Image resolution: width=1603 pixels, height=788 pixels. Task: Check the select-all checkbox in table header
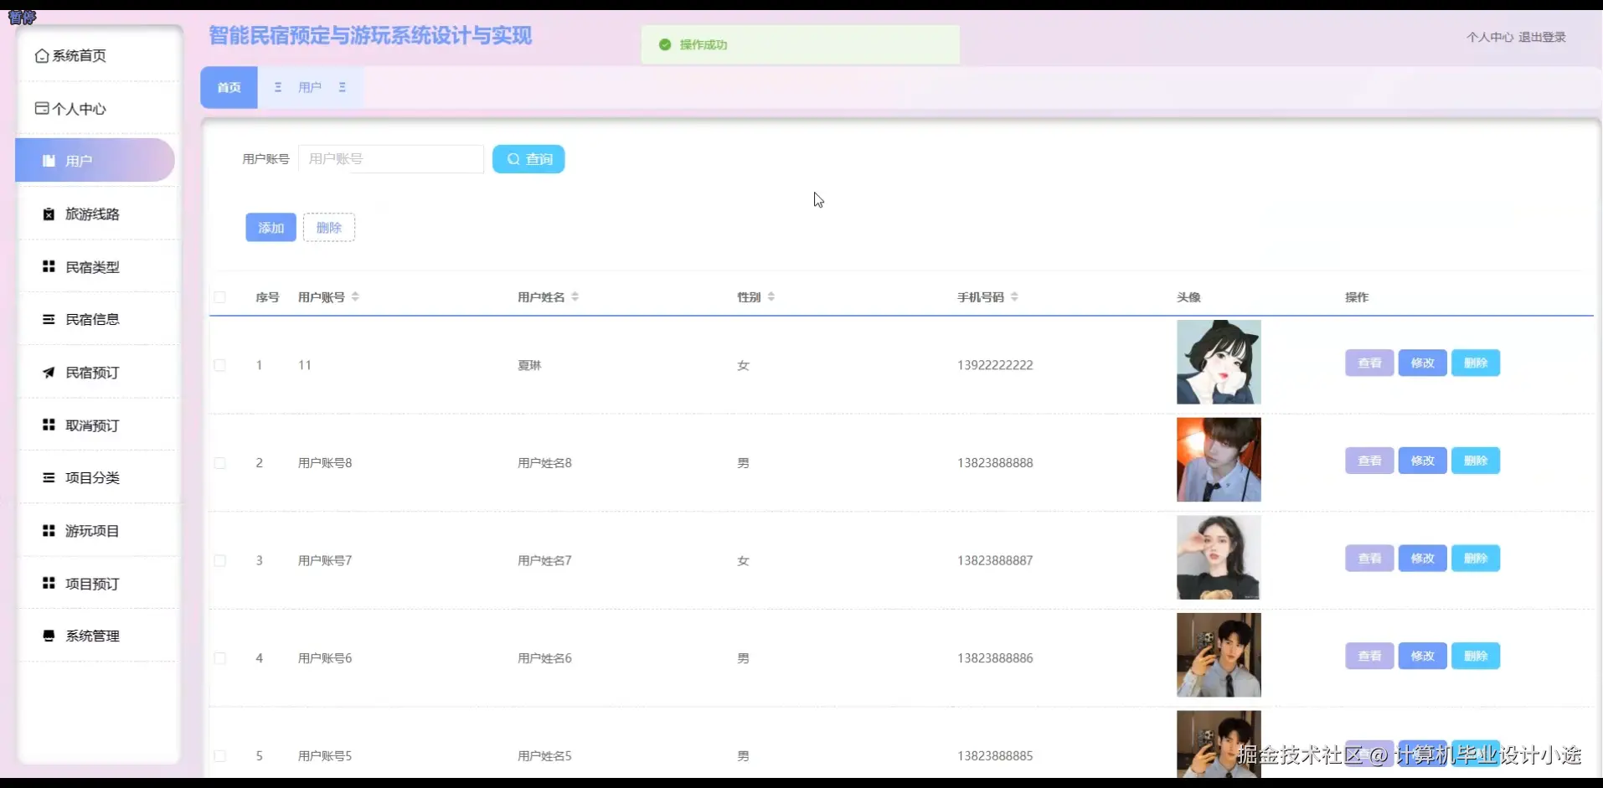tap(220, 297)
